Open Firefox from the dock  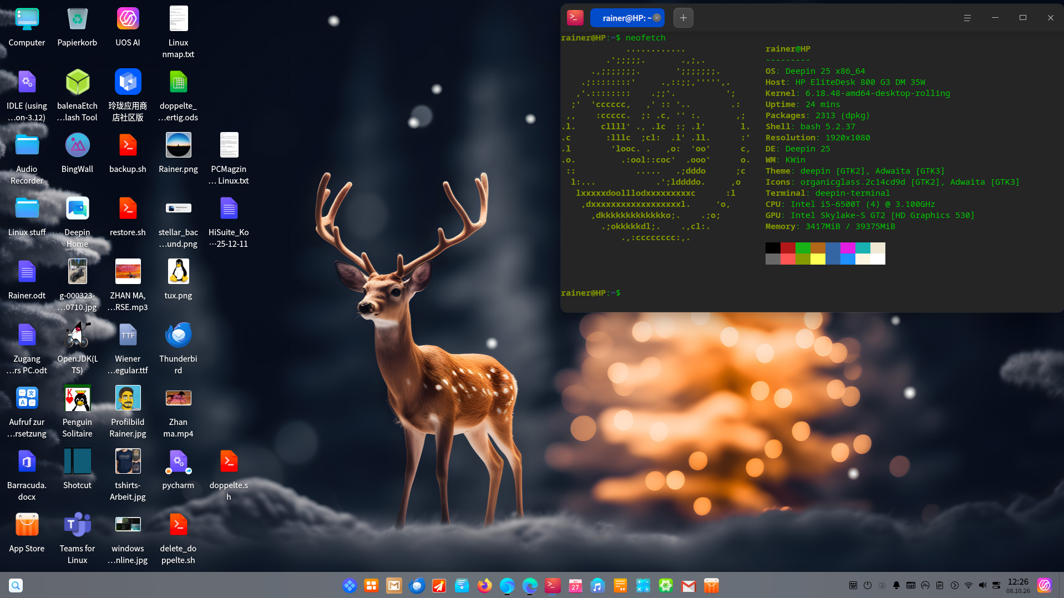pyautogui.click(x=484, y=585)
